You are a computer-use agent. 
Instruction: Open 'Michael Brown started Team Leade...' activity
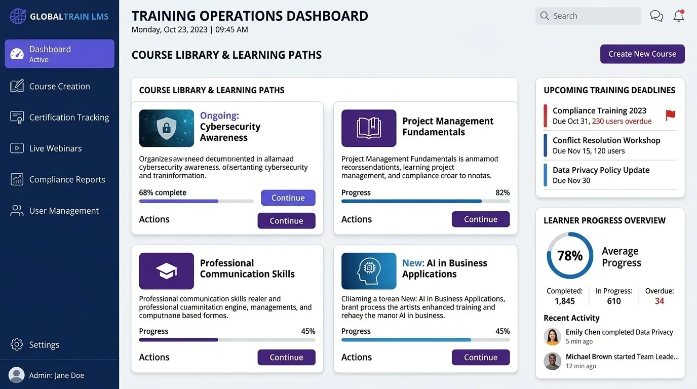pos(611,361)
